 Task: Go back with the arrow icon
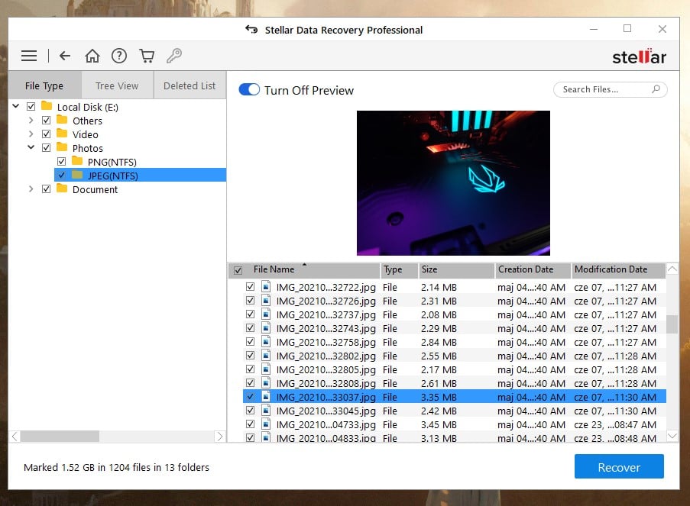pos(65,56)
